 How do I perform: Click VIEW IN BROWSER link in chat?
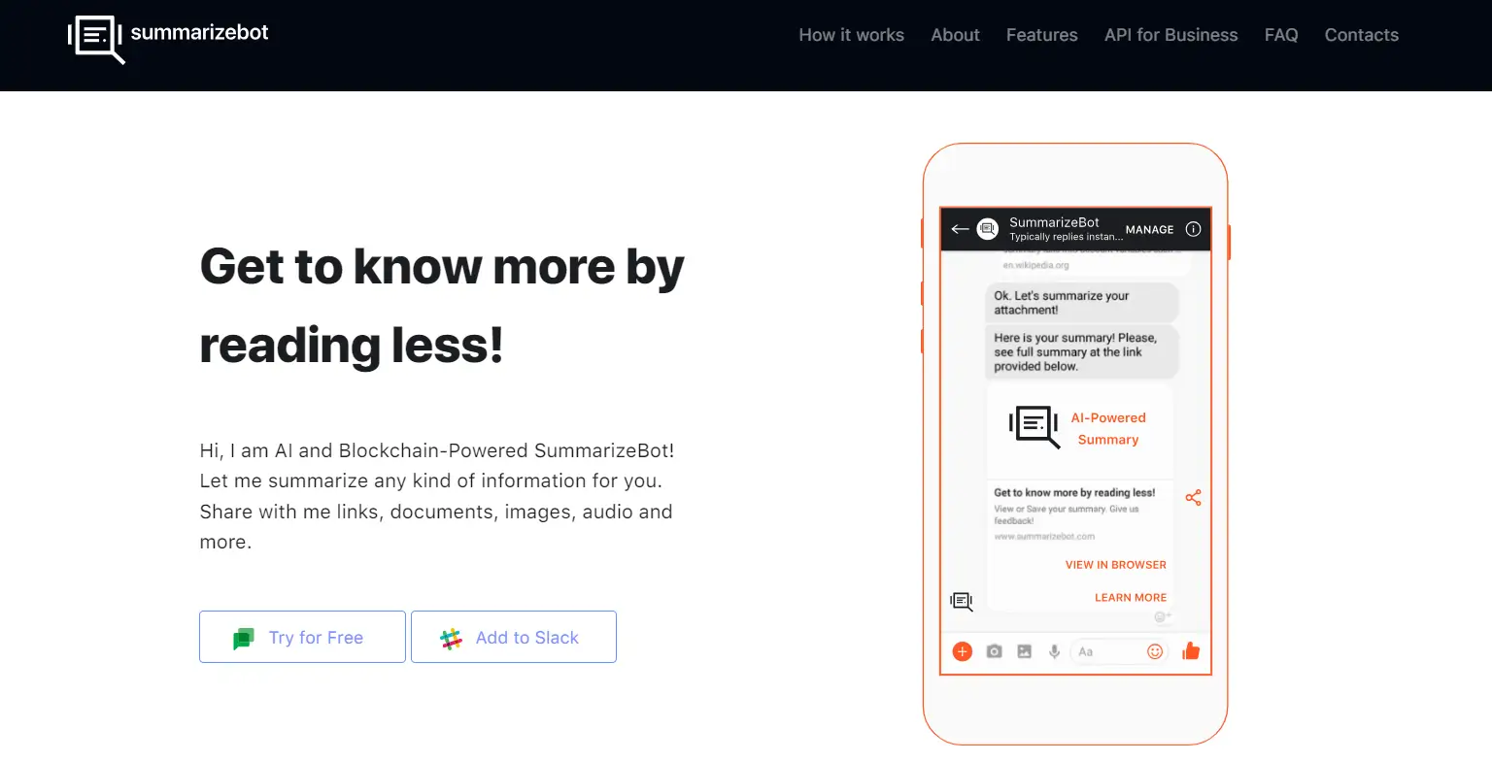point(1115,565)
